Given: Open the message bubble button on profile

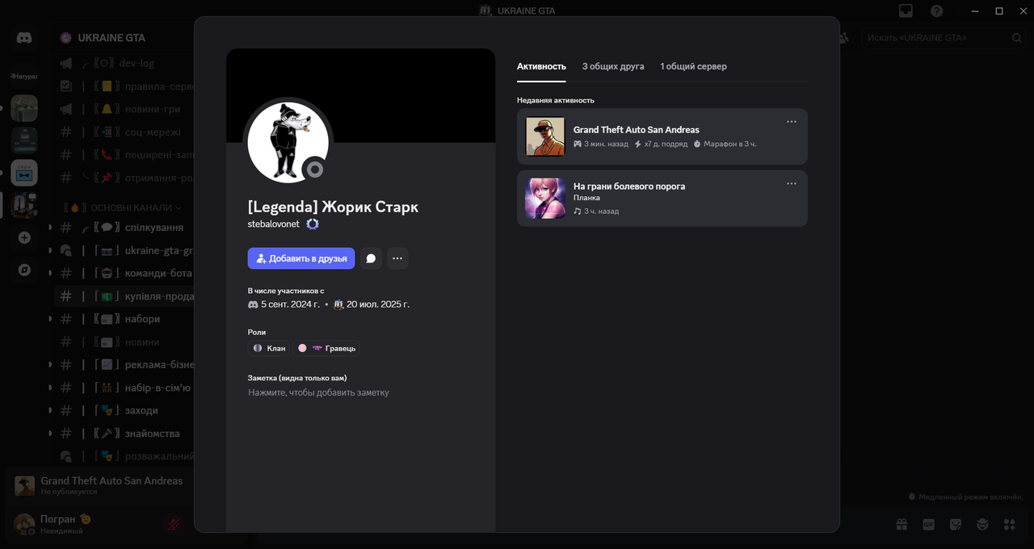Looking at the screenshot, I should tap(371, 258).
